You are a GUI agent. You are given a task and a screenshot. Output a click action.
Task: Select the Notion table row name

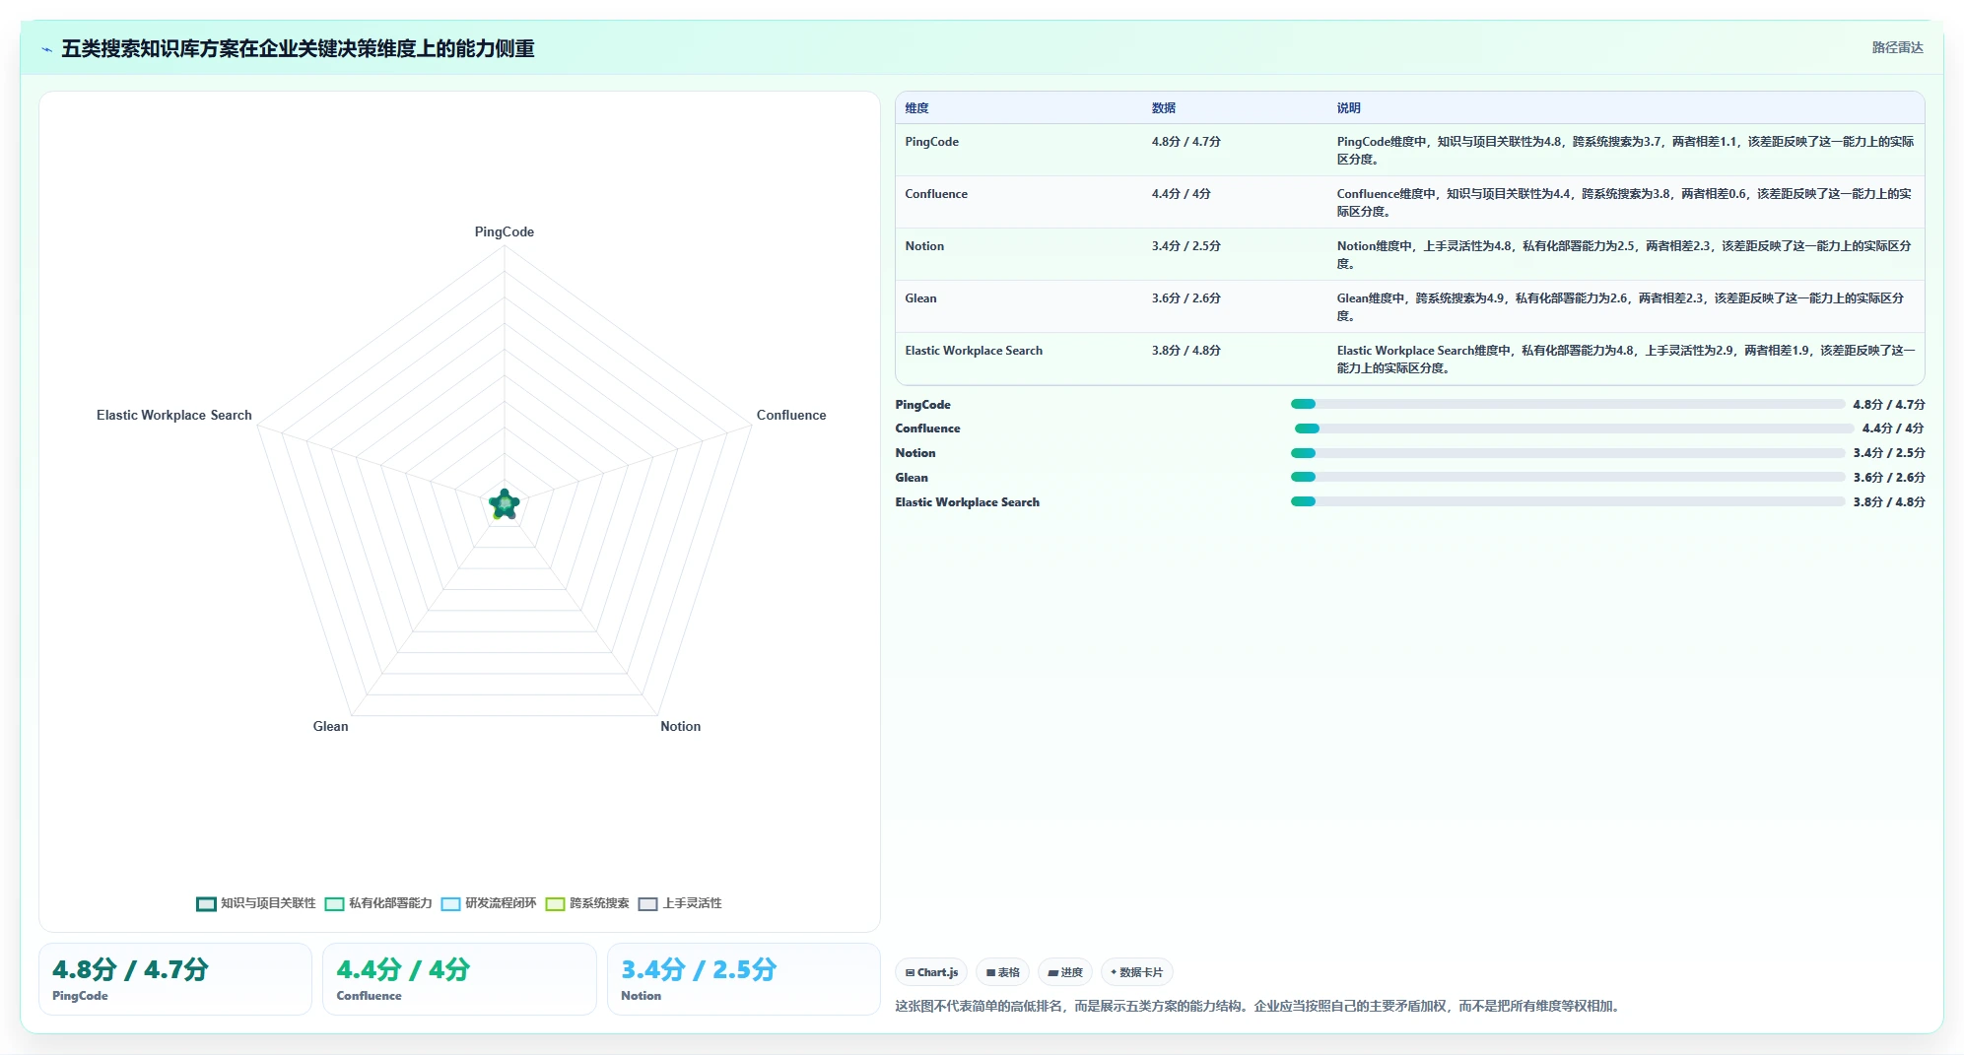point(924,246)
